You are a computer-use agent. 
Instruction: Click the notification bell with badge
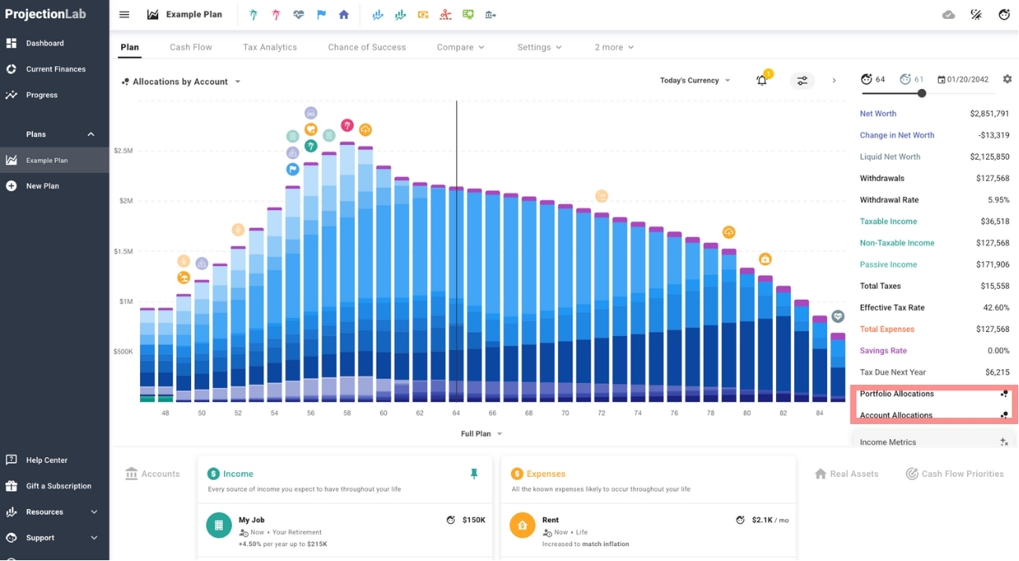762,80
